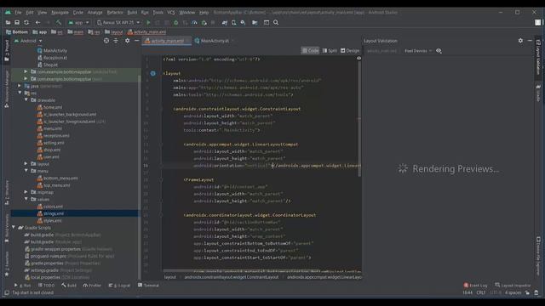The height and width of the screenshot is (306, 545).
Task: Click the Search Everywhere magnifier icon
Action: 276,23
